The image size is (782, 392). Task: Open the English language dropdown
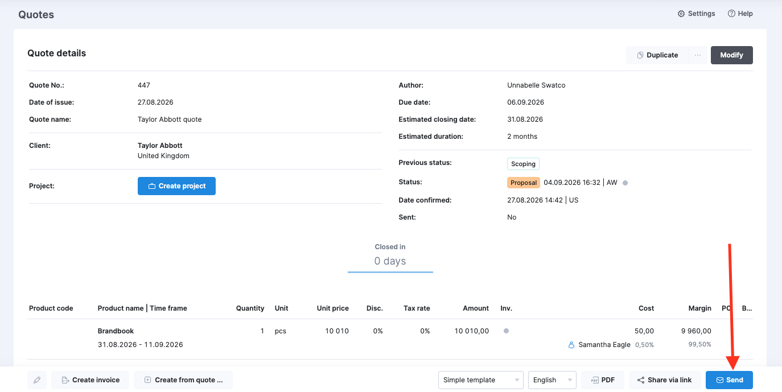552,380
